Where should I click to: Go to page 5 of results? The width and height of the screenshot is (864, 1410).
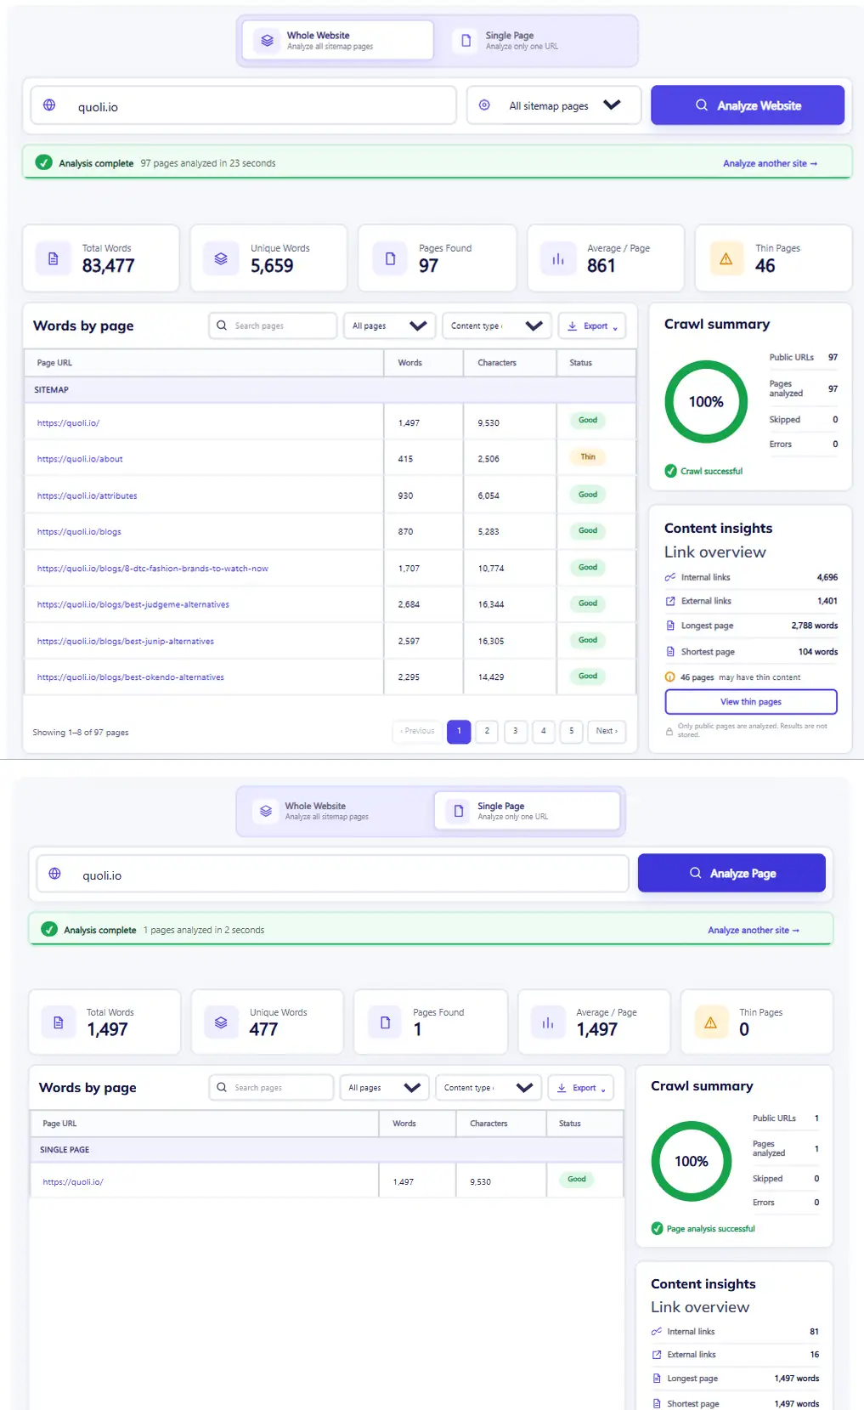[x=572, y=731]
